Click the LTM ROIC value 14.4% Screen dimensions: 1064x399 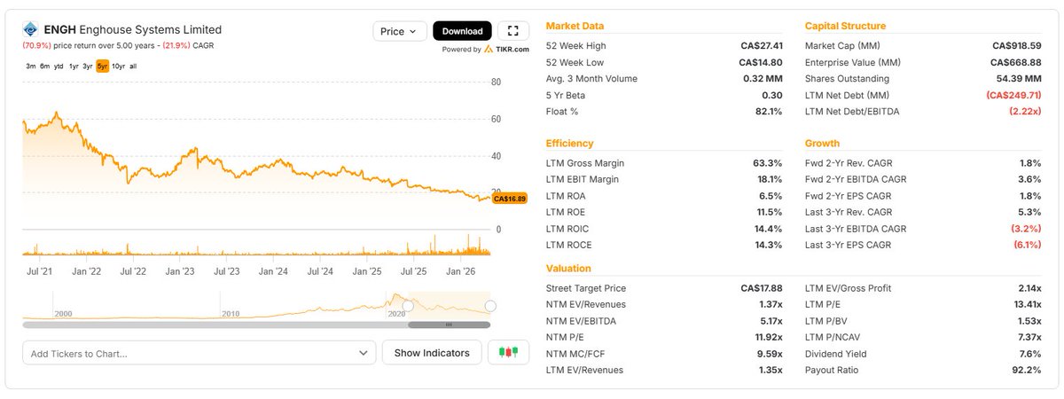tap(768, 229)
